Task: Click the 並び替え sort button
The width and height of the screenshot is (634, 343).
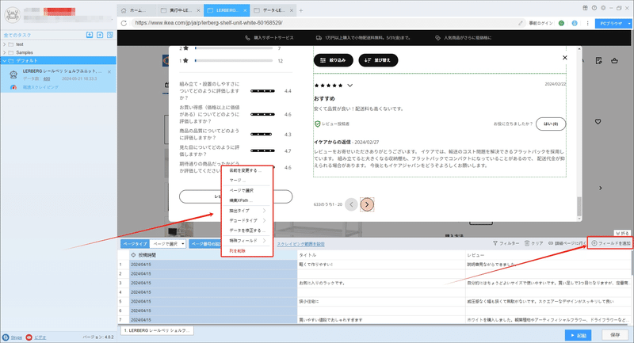Action: 378,60
